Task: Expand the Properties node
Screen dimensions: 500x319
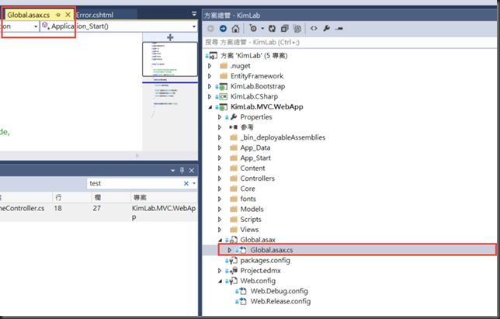Action: coord(220,117)
